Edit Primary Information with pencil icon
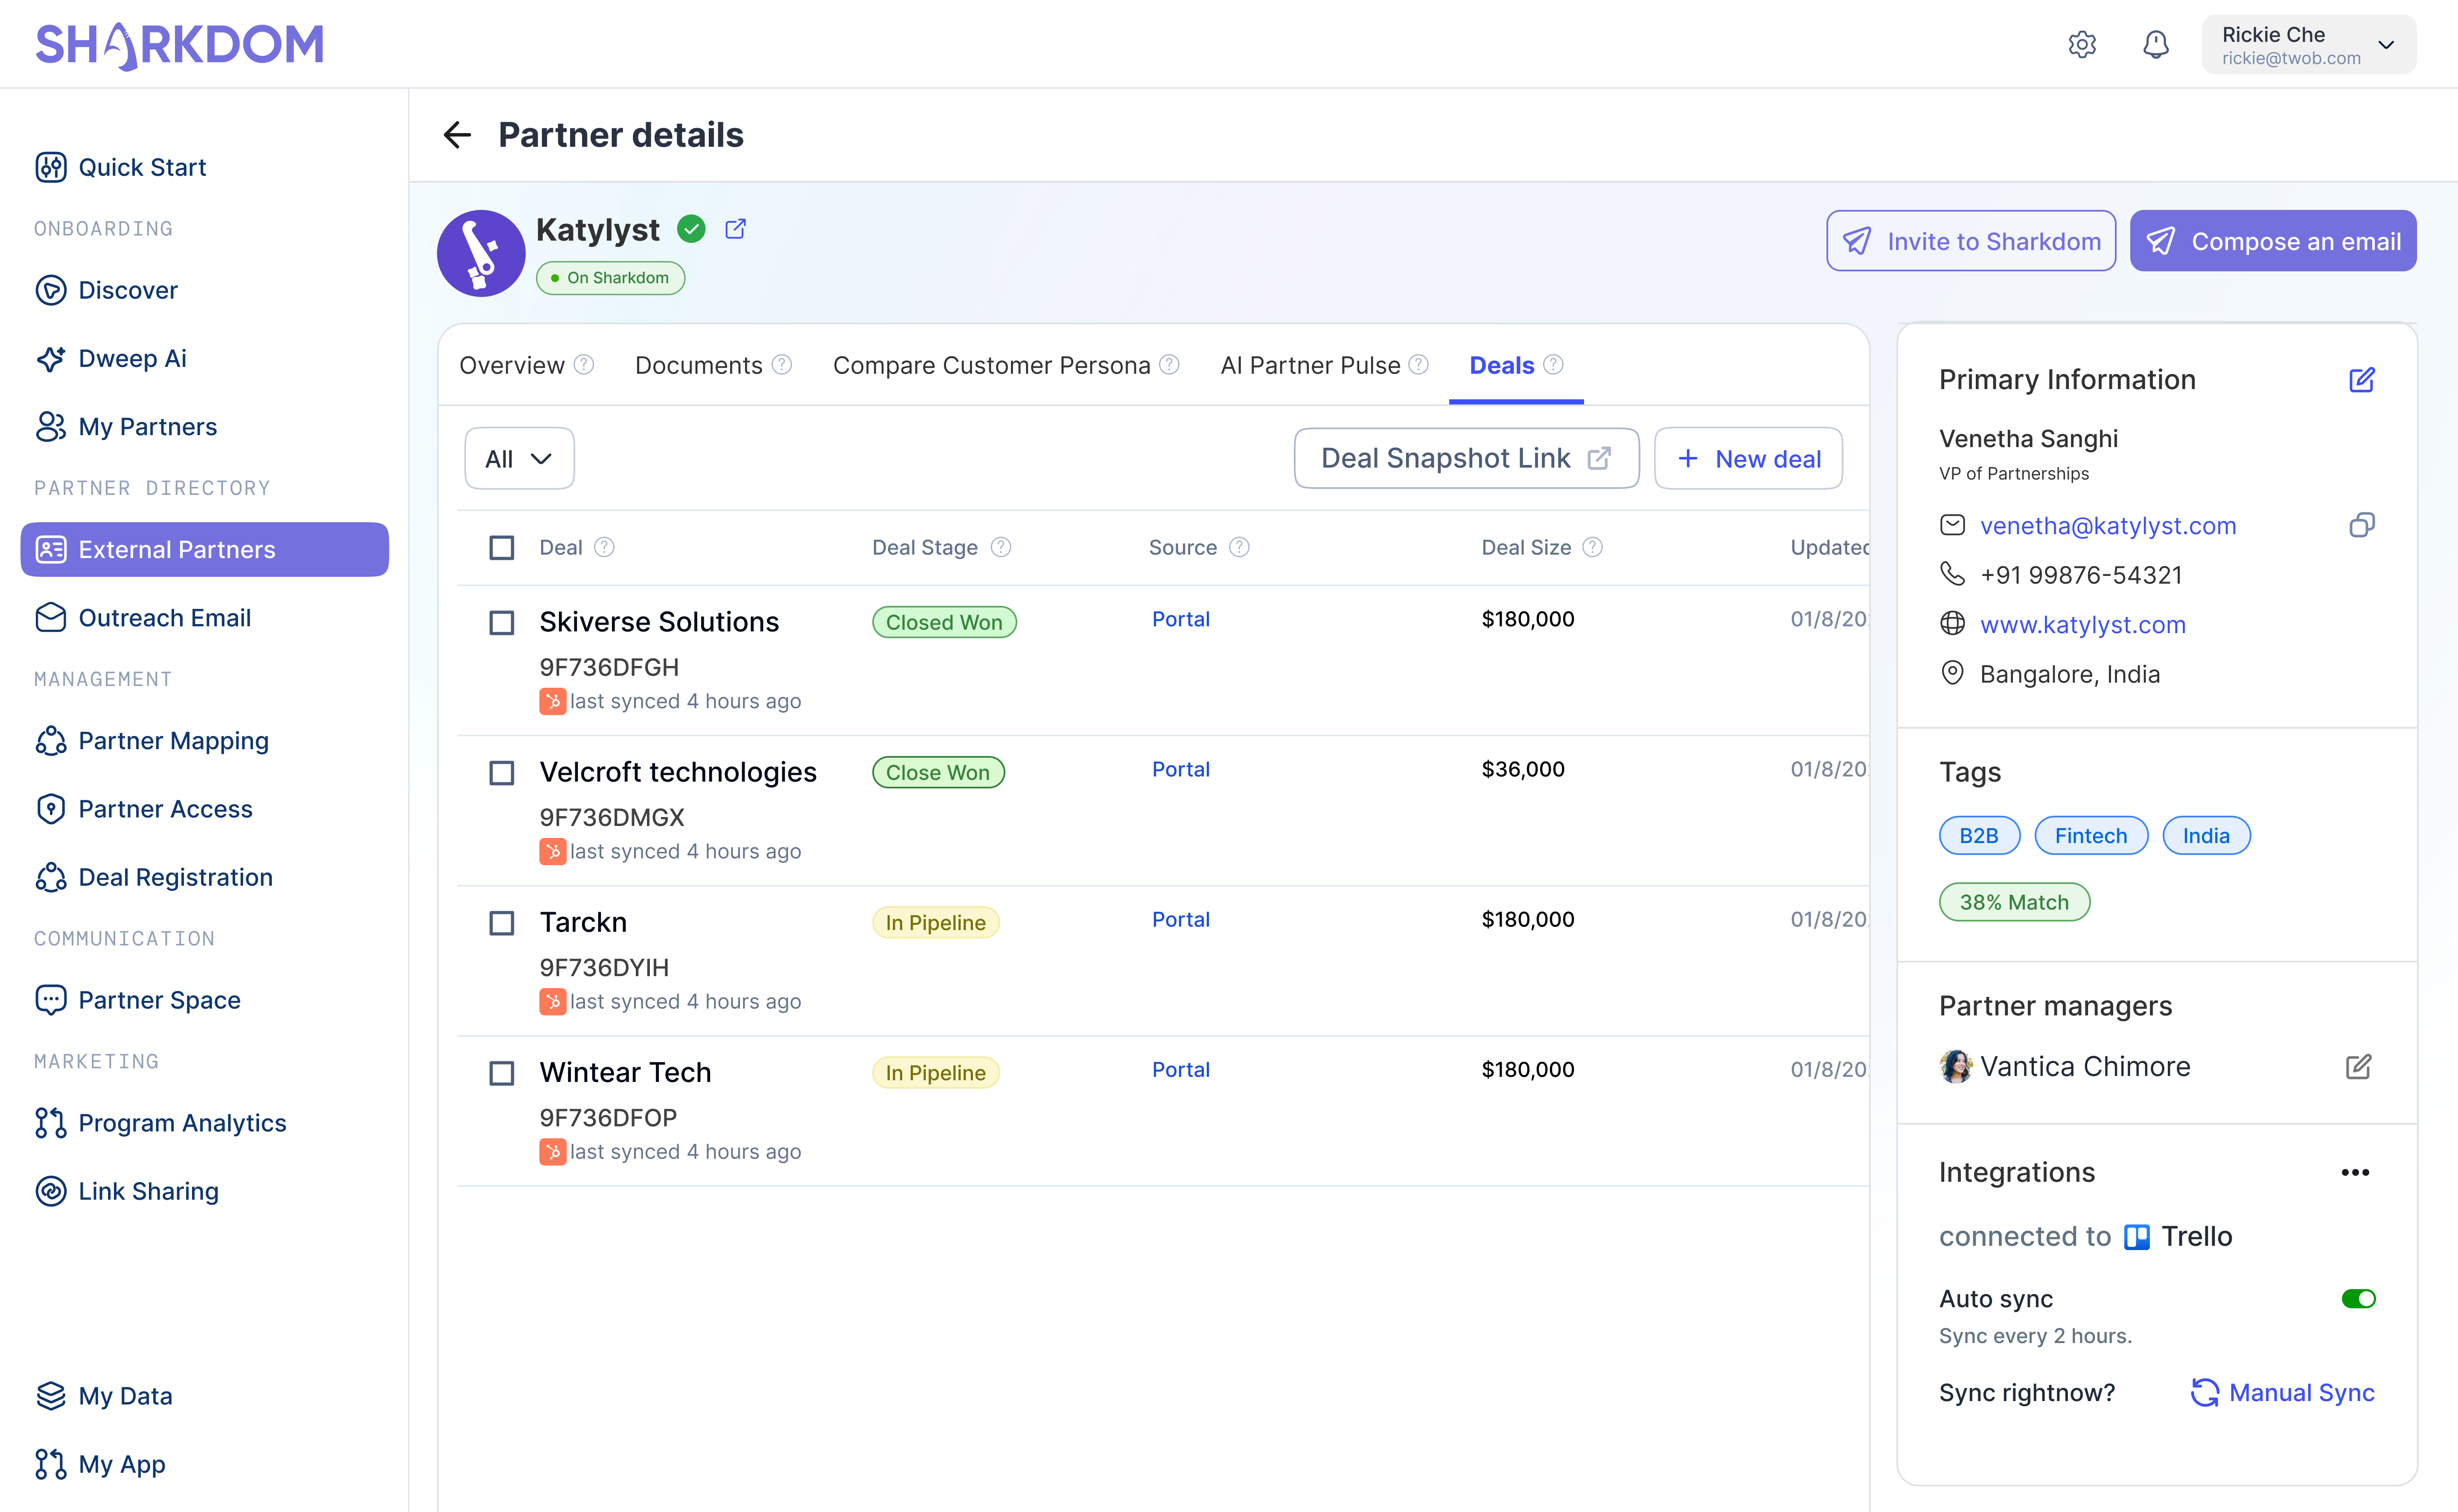This screenshot has height=1512, width=2458. tap(2361, 380)
